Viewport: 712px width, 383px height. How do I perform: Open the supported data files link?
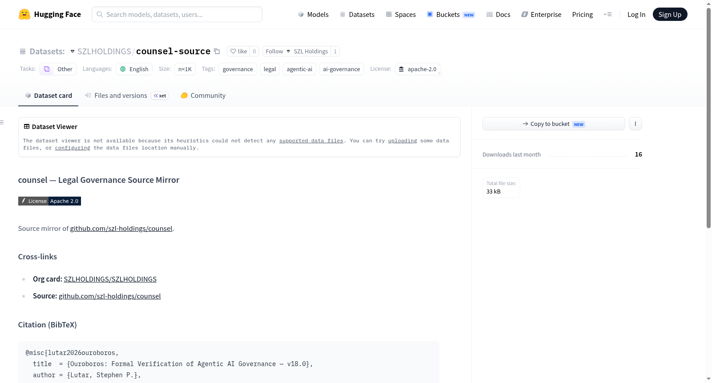[311, 141]
